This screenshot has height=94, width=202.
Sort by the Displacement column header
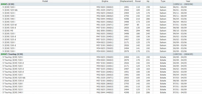(x=127, y=1)
